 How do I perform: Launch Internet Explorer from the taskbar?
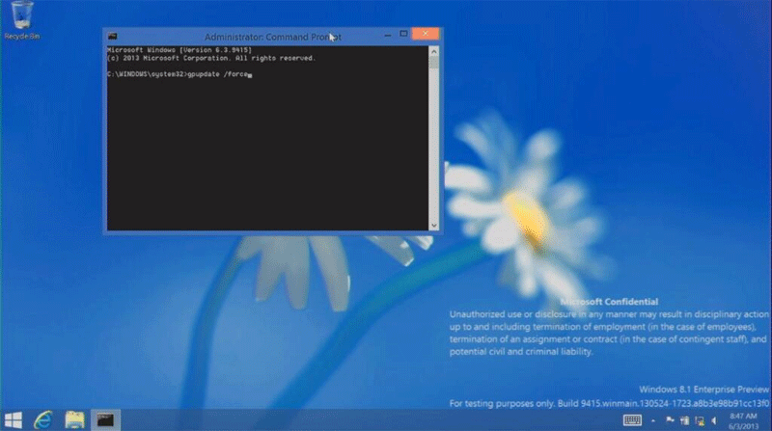coord(44,419)
